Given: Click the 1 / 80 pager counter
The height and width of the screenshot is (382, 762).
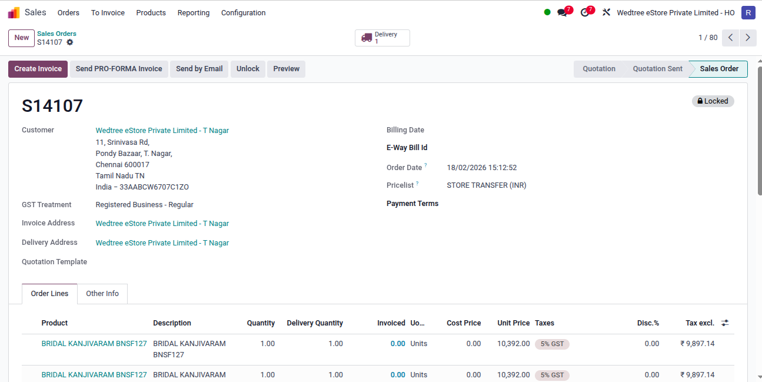Looking at the screenshot, I should pyautogui.click(x=708, y=38).
